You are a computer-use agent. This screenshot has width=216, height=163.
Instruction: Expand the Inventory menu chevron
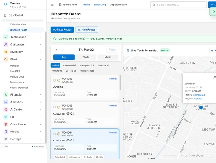click(40, 52)
